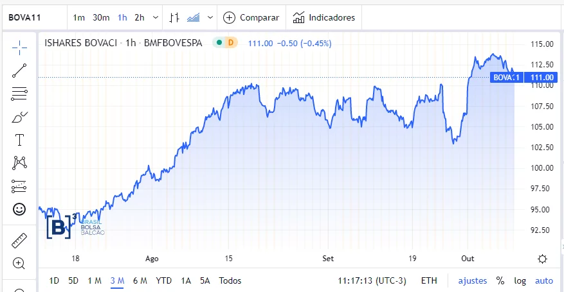
Task: Select the 6 M date range
Action: [x=140, y=281]
